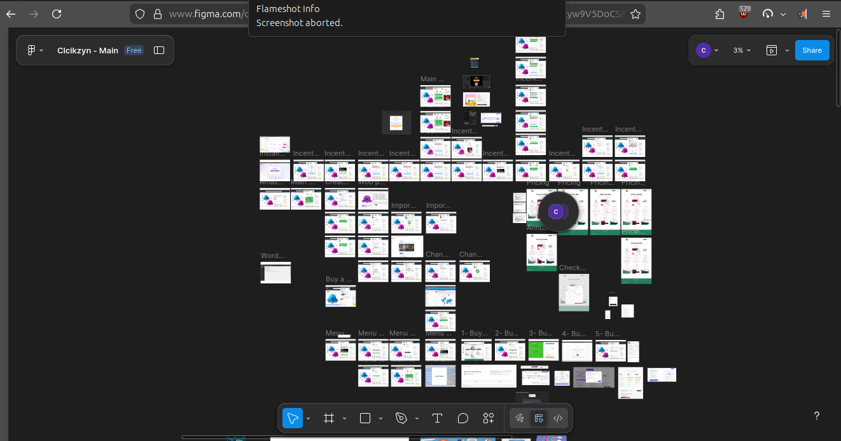Open the Actions and resources tool
This screenshot has height=441, width=841.
coord(489,418)
